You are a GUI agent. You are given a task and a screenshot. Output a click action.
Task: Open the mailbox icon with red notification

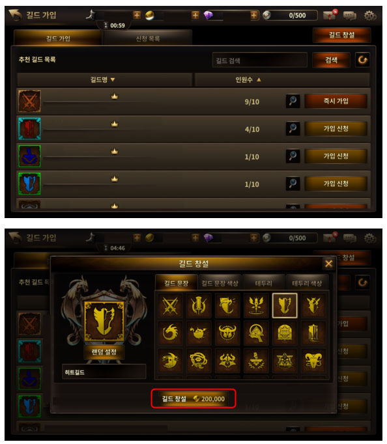[330, 15]
